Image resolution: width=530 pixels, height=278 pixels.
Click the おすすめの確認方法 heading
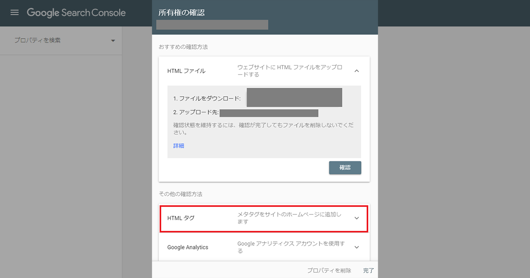[183, 47]
